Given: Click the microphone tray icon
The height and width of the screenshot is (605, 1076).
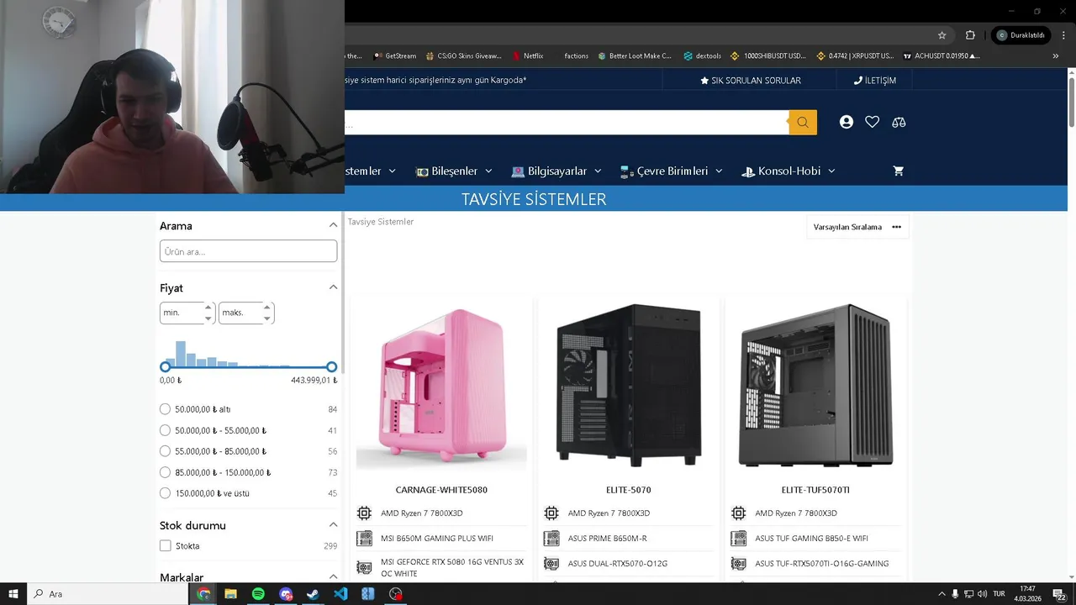Looking at the screenshot, I should pyautogui.click(x=955, y=594).
